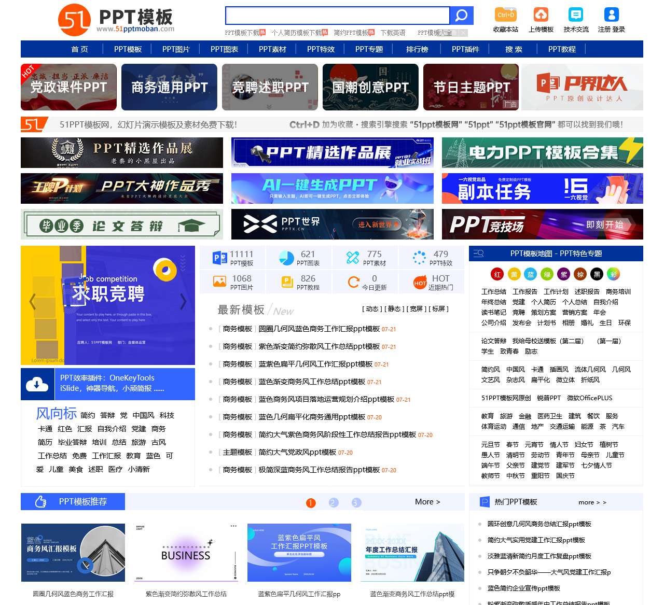Select the 红 red color filter
The width and height of the screenshot is (664, 605).
coord(497,274)
